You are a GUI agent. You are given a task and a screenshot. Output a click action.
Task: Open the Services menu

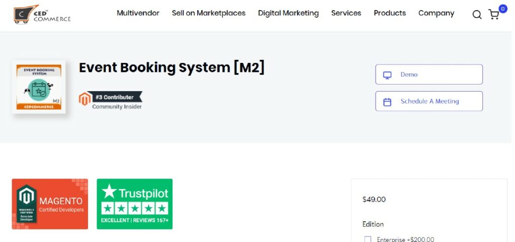(x=346, y=13)
